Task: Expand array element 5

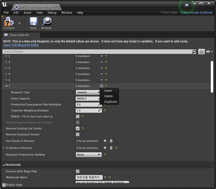Action: pyautogui.click(x=6, y=74)
